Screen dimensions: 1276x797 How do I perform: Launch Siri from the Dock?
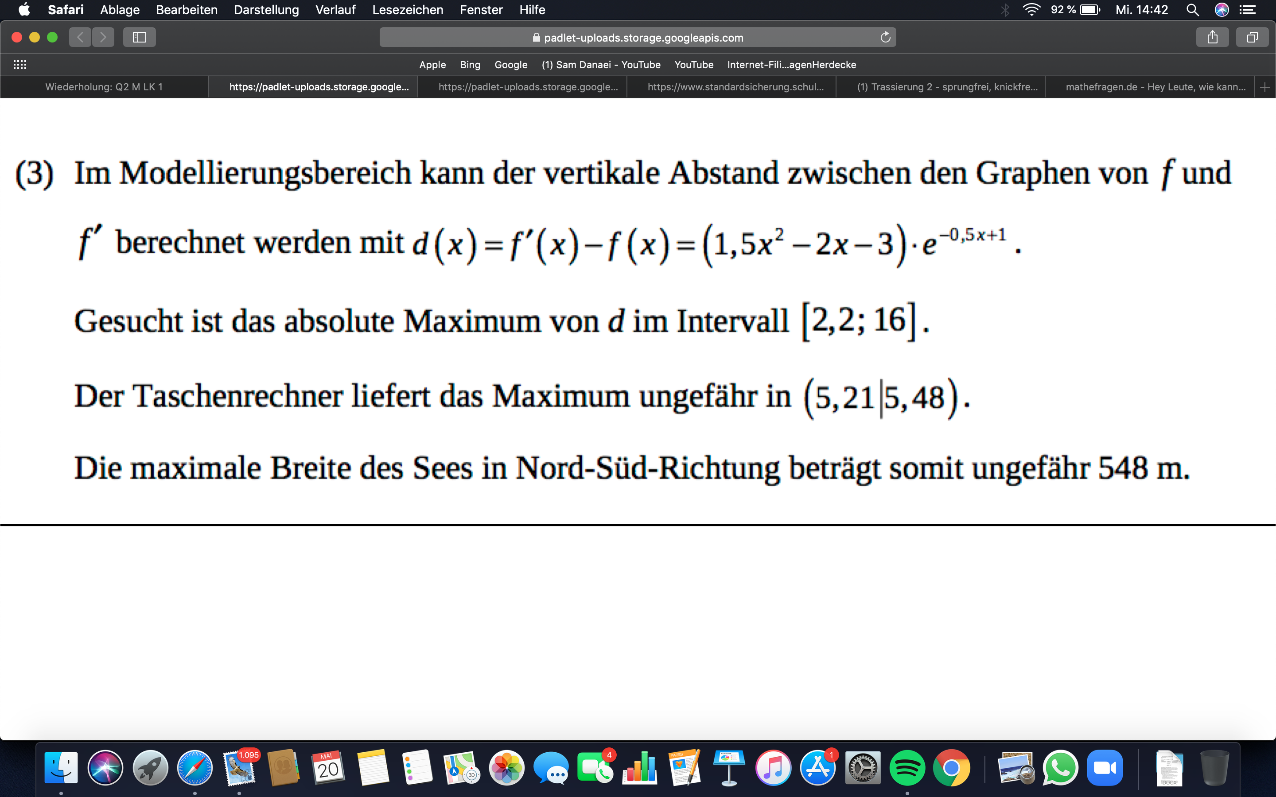(105, 767)
